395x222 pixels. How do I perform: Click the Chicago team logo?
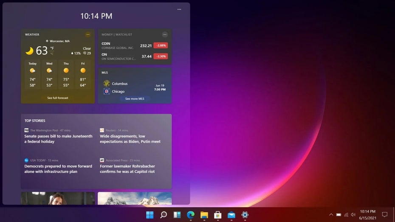[107, 91]
